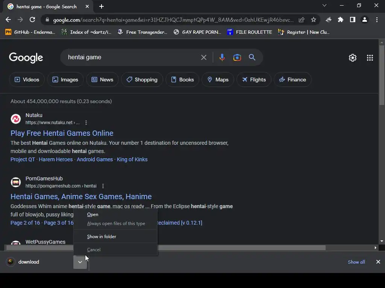Image resolution: width=385 pixels, height=288 pixels.
Task: Choose Open in download menu
Action: click(115, 214)
